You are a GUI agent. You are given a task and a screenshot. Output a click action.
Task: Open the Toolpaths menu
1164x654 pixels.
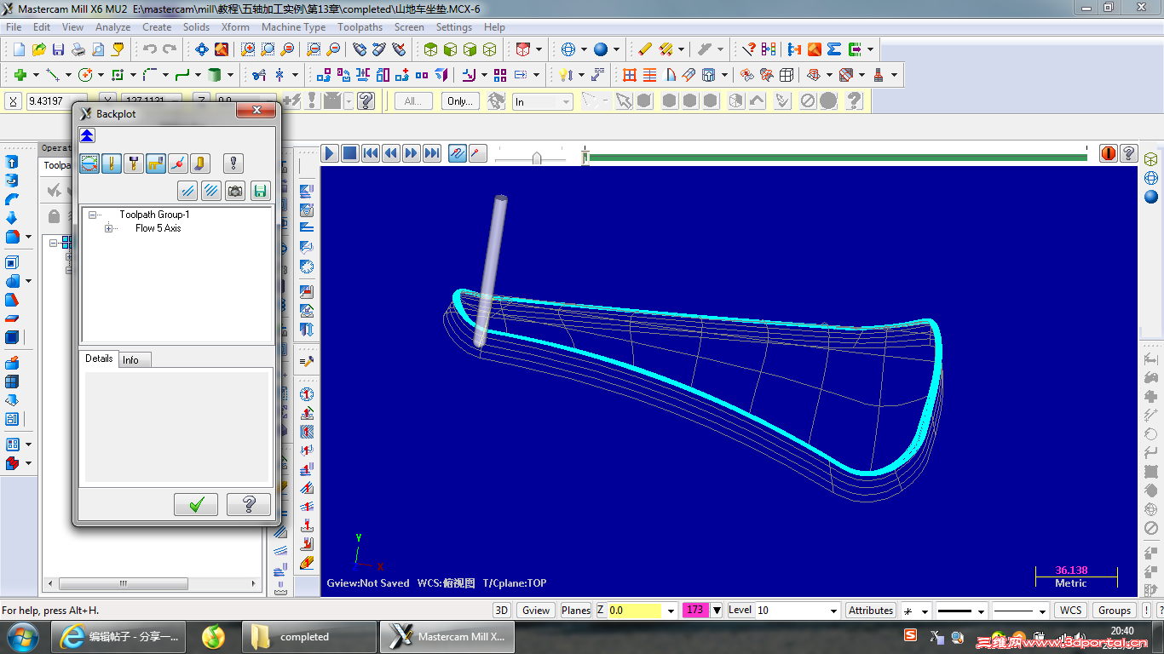pos(360,27)
